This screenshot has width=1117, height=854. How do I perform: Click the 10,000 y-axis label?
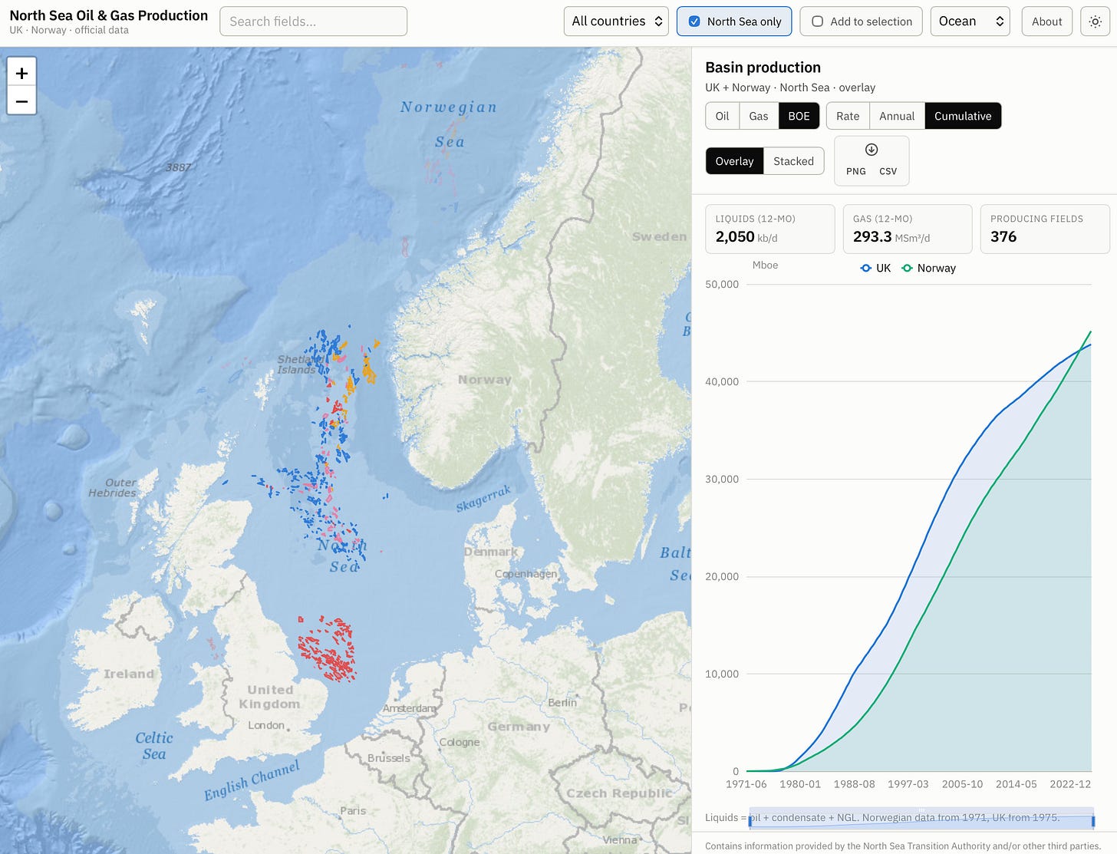click(722, 674)
